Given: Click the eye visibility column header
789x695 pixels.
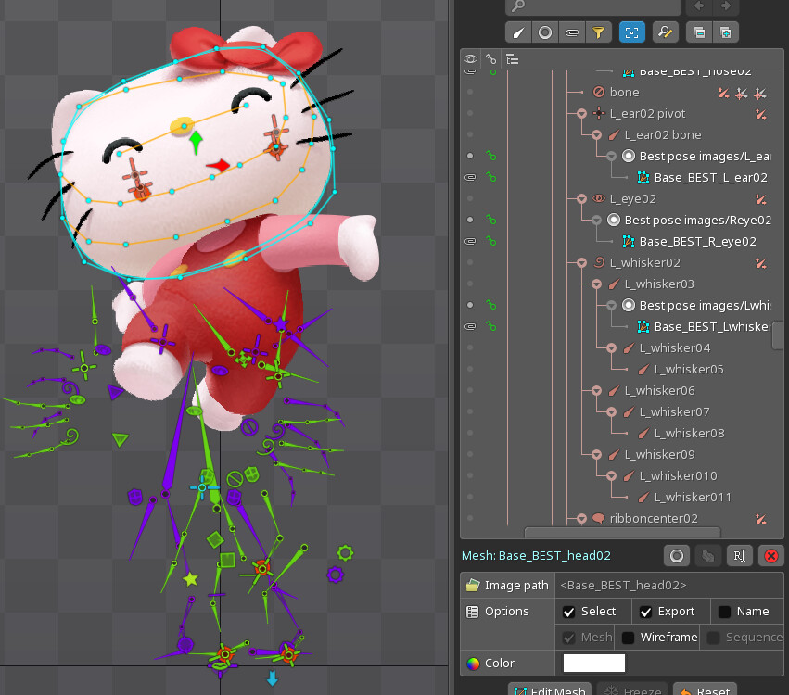Looking at the screenshot, I should pyautogui.click(x=470, y=59).
